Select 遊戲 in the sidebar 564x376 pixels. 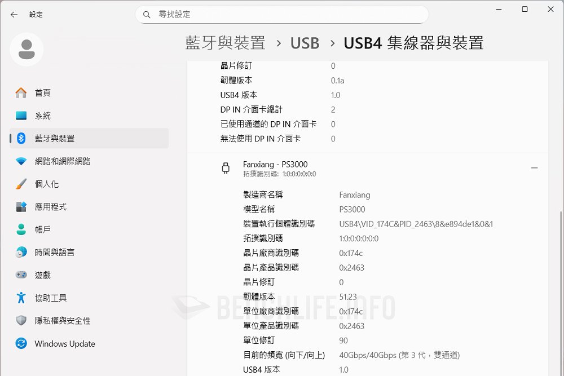click(43, 275)
